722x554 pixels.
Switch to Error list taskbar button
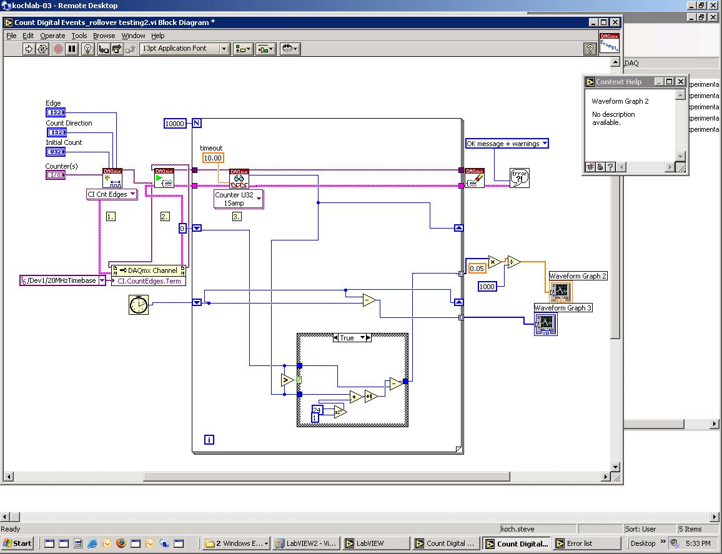(585, 543)
